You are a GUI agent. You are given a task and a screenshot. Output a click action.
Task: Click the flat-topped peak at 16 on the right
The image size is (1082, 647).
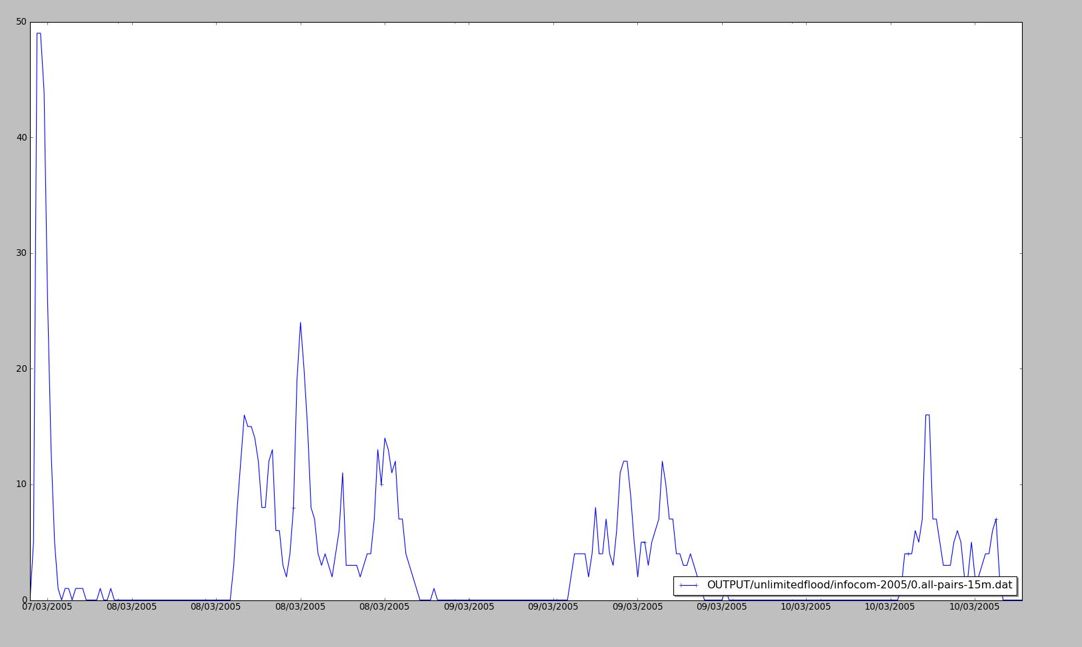tap(927, 415)
